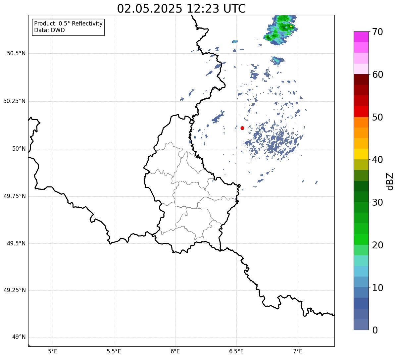Click the "Product: 0.5° Reflectivity" label

(x=68, y=24)
